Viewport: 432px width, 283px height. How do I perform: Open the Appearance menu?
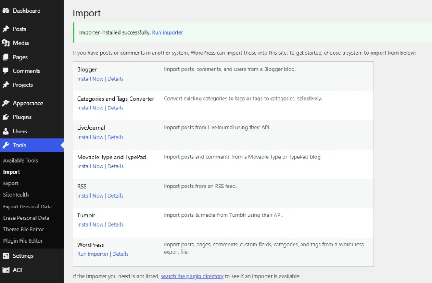(x=28, y=104)
